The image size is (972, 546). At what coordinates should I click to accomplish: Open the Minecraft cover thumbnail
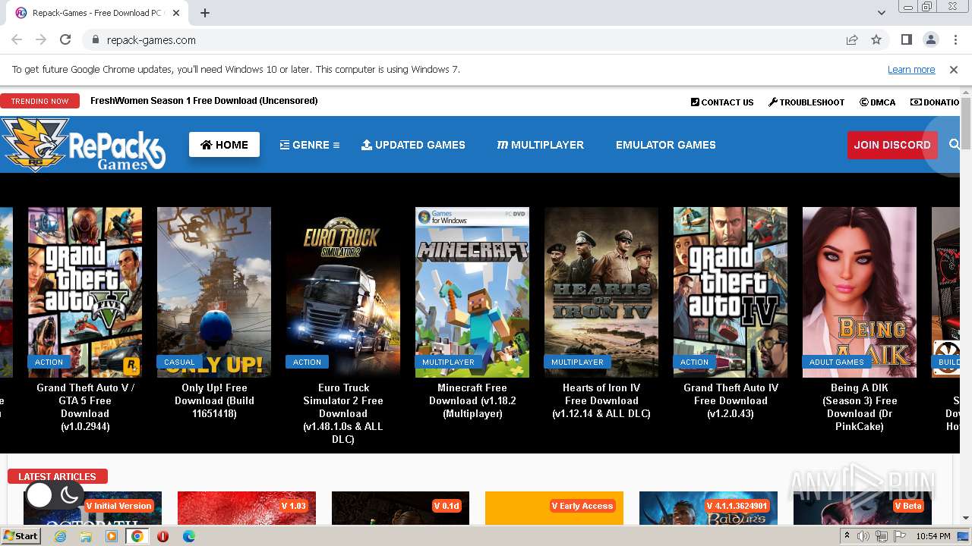pyautogui.click(x=472, y=292)
